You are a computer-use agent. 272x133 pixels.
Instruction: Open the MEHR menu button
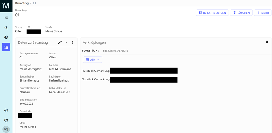pyautogui.click(x=263, y=13)
